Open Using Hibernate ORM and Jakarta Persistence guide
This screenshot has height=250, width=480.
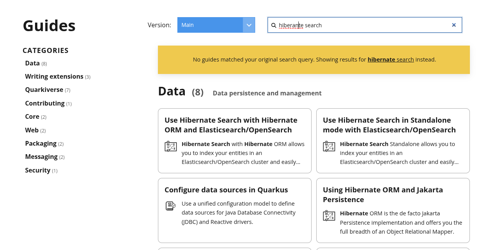383,195
